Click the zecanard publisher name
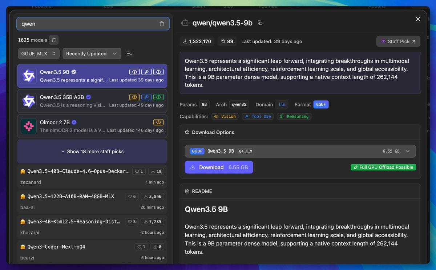This screenshot has height=270, width=436. point(31,182)
